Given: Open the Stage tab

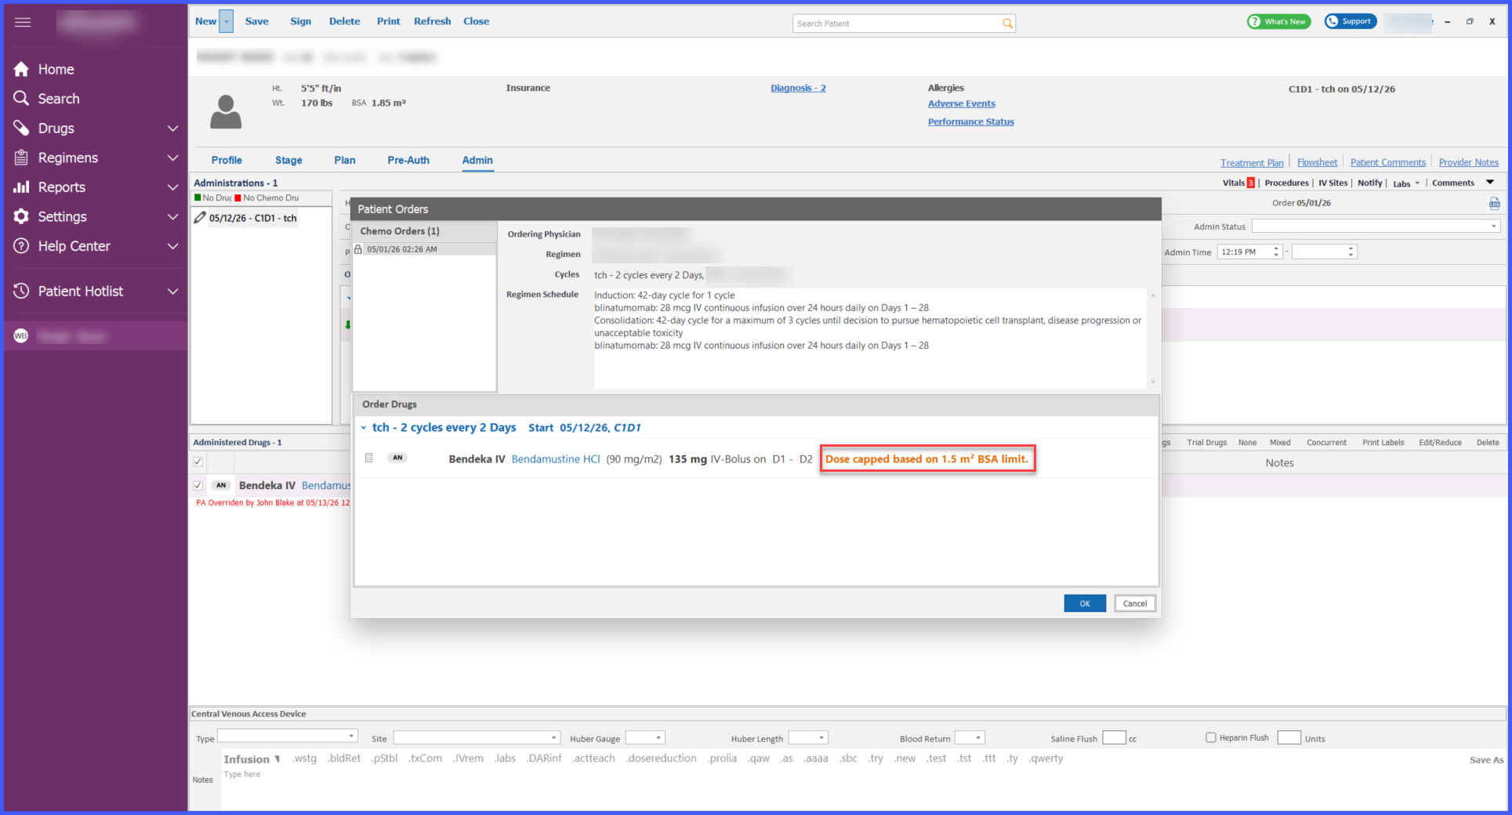Looking at the screenshot, I should [x=288, y=160].
